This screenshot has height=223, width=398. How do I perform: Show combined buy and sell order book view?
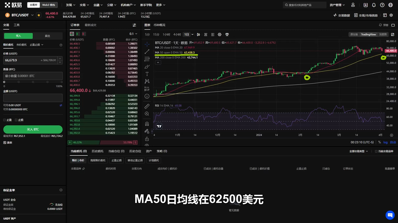coord(72,34)
